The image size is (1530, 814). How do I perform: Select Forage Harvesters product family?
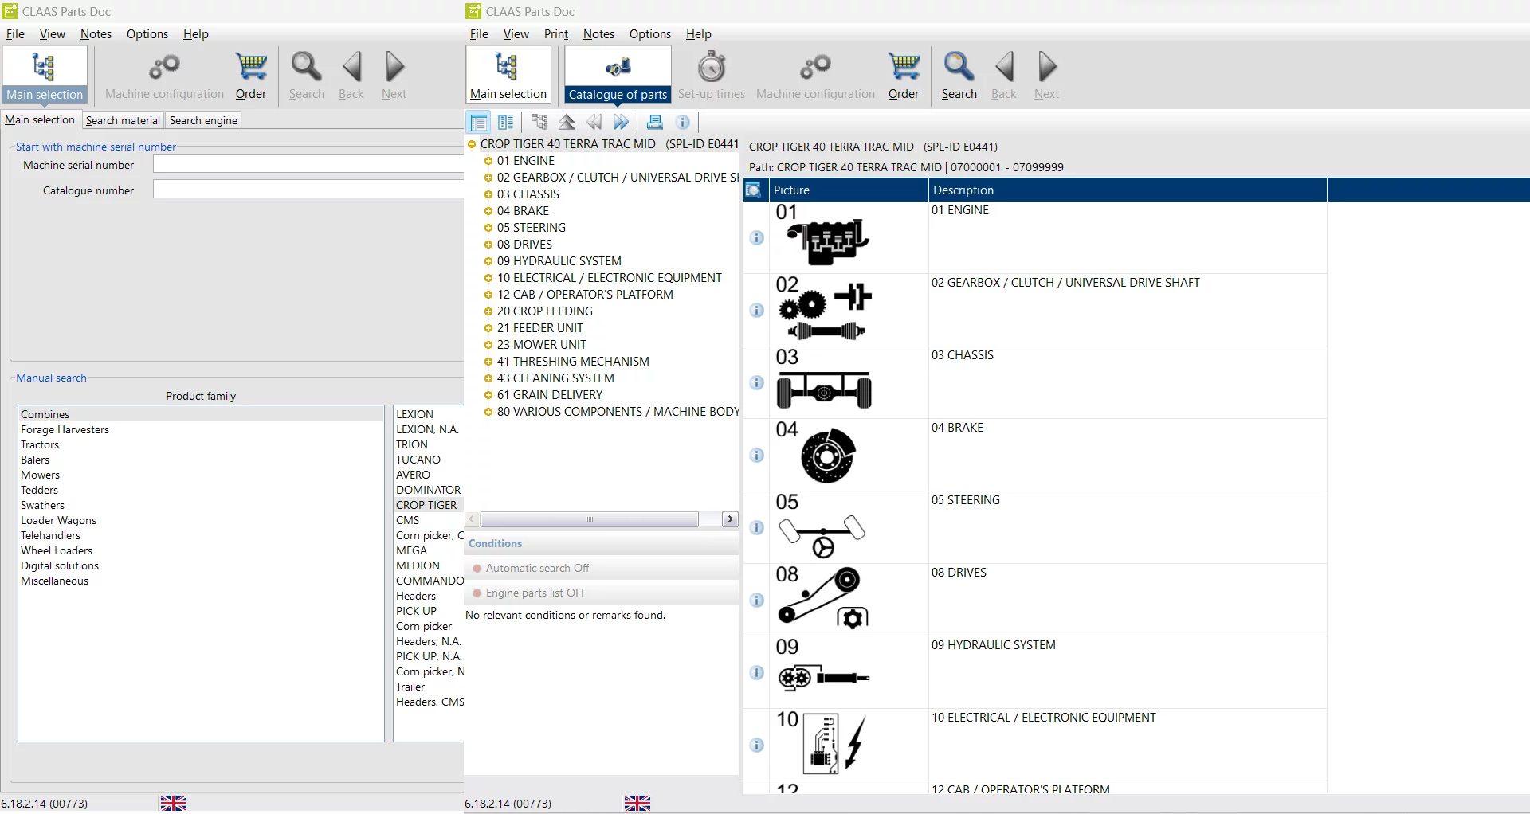(x=65, y=429)
